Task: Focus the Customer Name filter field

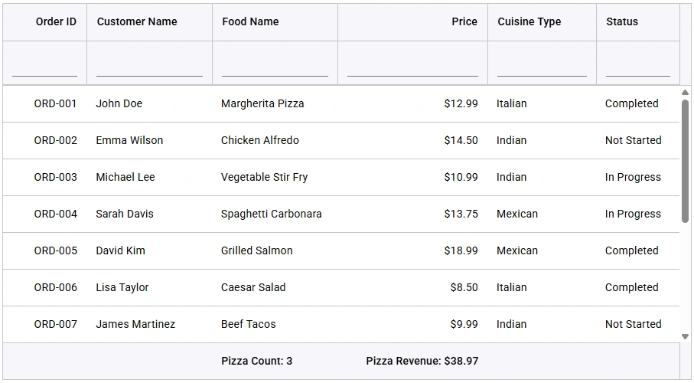Action: point(149,67)
